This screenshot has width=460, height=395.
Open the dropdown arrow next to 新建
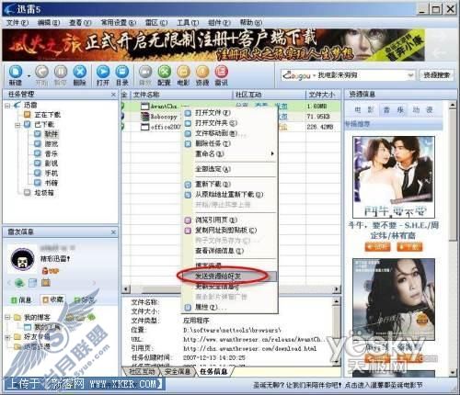click(29, 75)
